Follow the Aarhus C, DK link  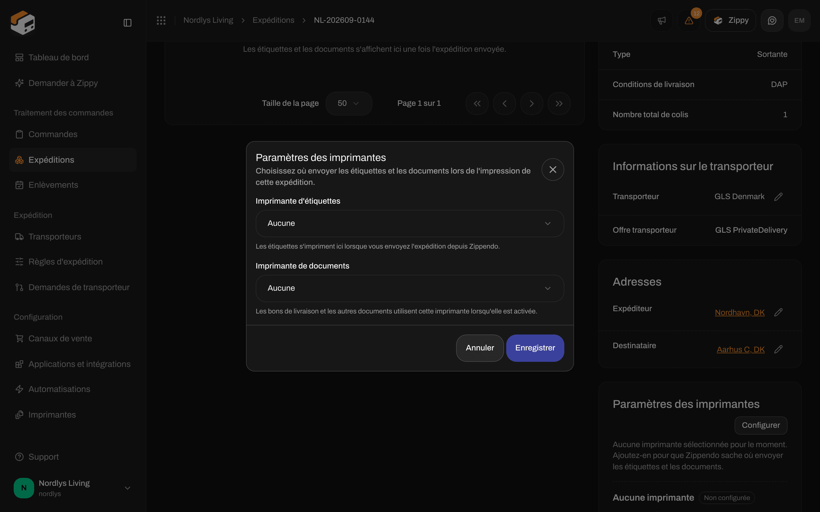pos(741,350)
